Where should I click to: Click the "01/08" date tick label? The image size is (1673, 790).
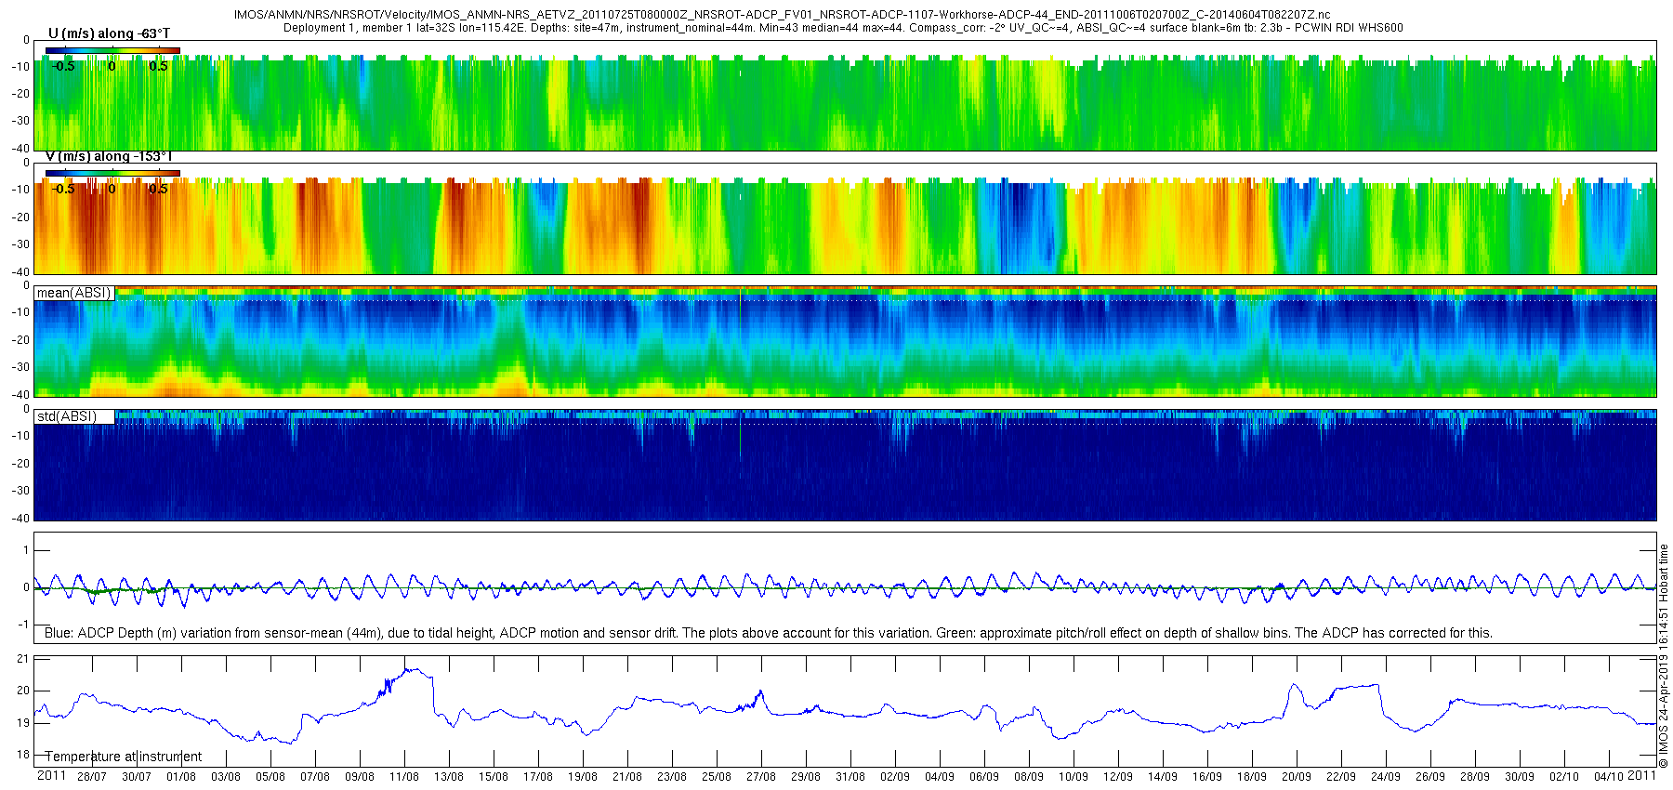(180, 777)
